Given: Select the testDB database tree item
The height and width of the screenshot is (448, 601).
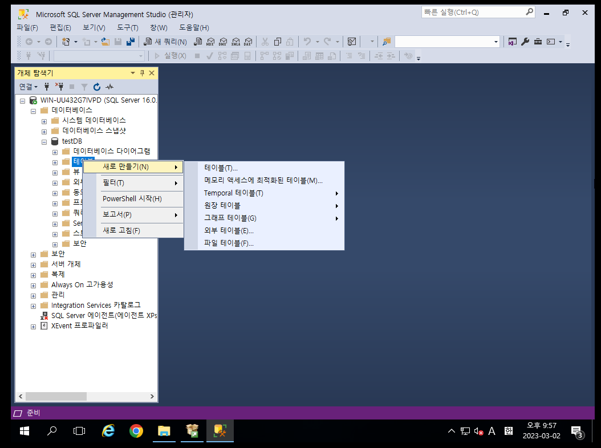Looking at the screenshot, I should pyautogui.click(x=72, y=141).
